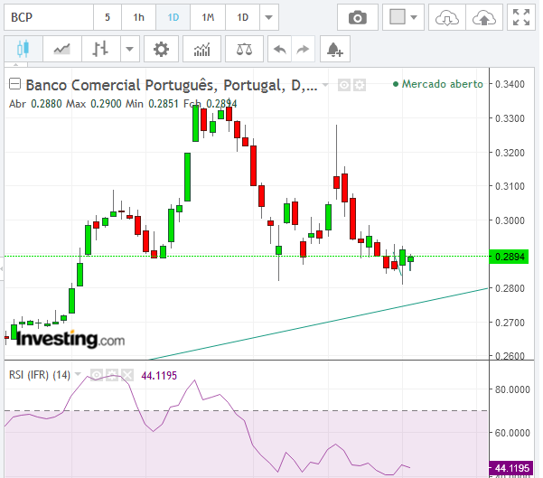Select the 1h interval
543x478 pixels.
[139, 17]
